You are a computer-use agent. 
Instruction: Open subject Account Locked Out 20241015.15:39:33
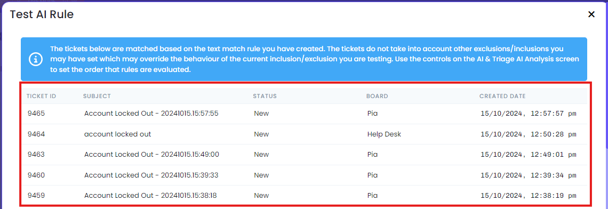tap(151, 175)
